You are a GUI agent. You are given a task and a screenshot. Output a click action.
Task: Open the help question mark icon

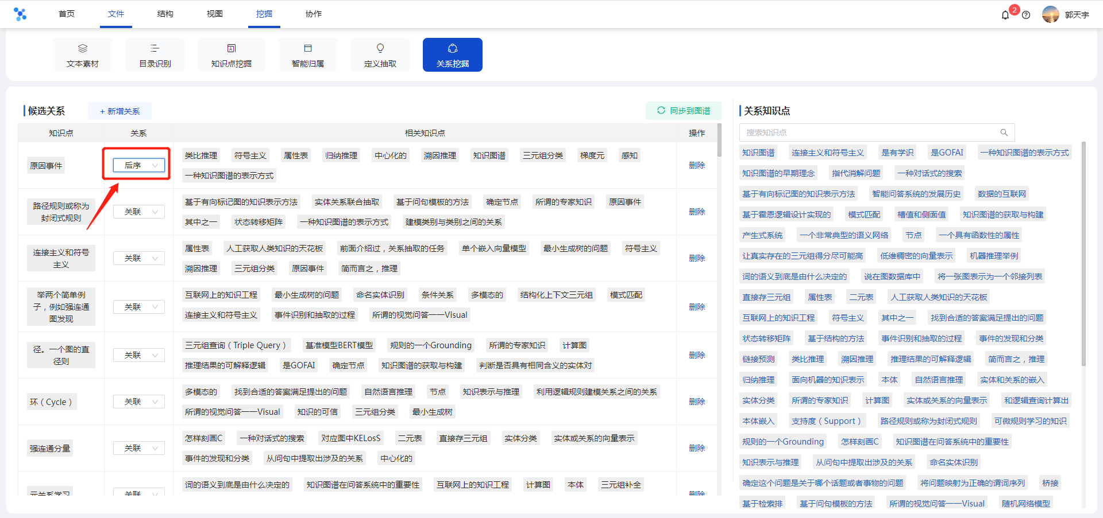click(x=1026, y=15)
